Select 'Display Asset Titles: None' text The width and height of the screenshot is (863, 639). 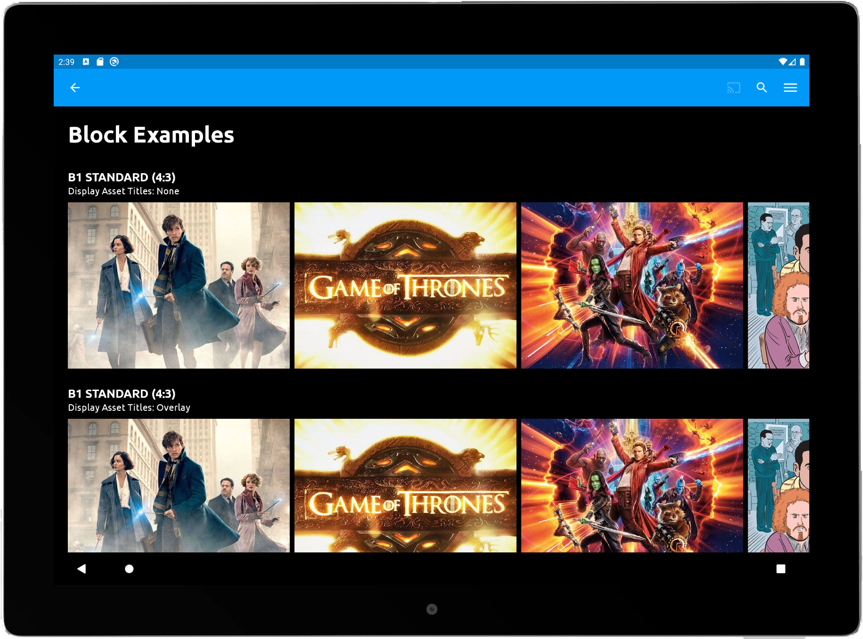tap(123, 191)
